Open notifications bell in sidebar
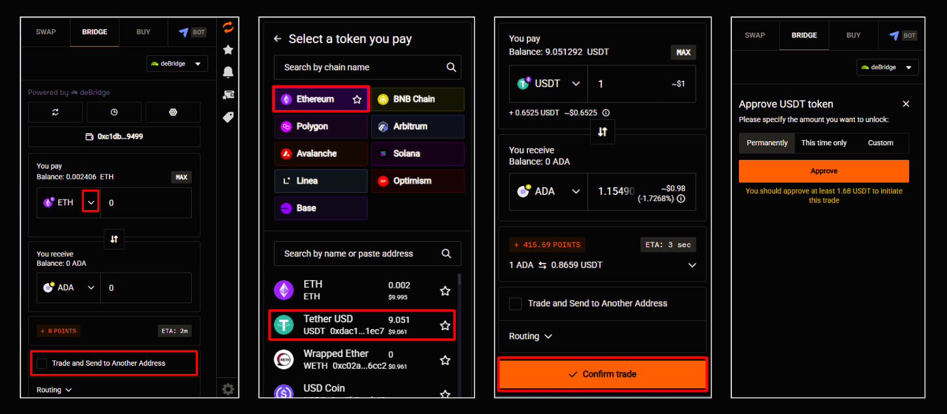 [228, 72]
